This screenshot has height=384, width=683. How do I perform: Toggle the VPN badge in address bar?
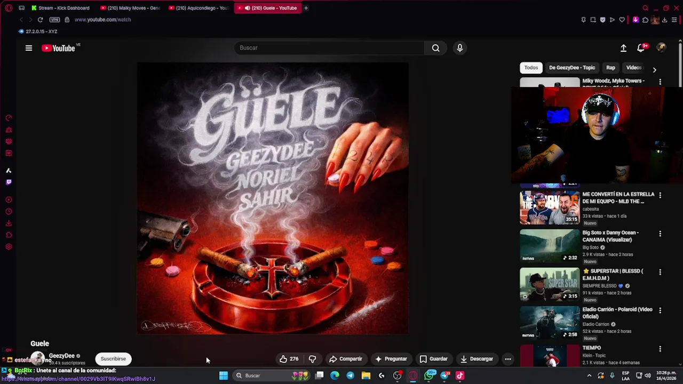(x=54, y=20)
